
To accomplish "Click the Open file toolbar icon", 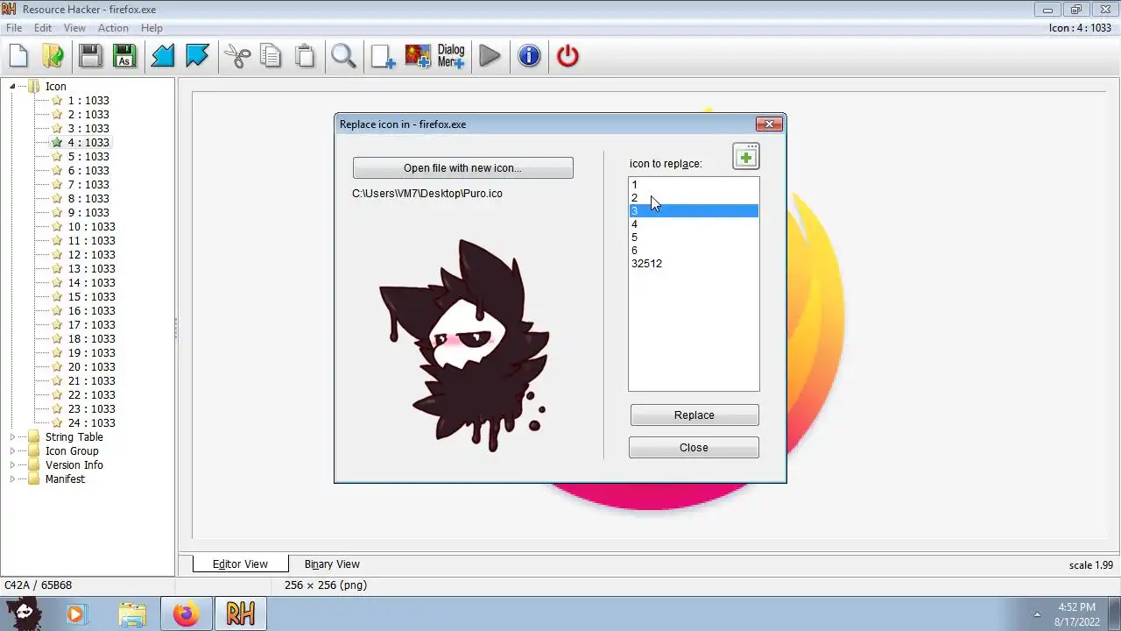I will coord(53,56).
